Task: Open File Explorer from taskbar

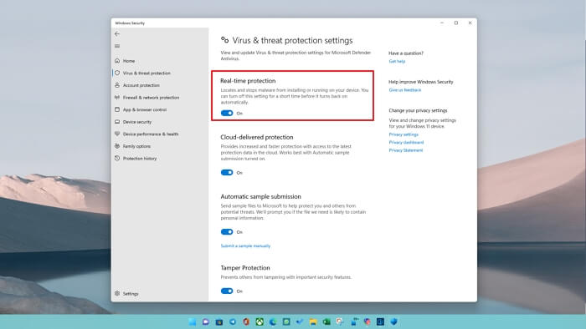Action: [313, 321]
